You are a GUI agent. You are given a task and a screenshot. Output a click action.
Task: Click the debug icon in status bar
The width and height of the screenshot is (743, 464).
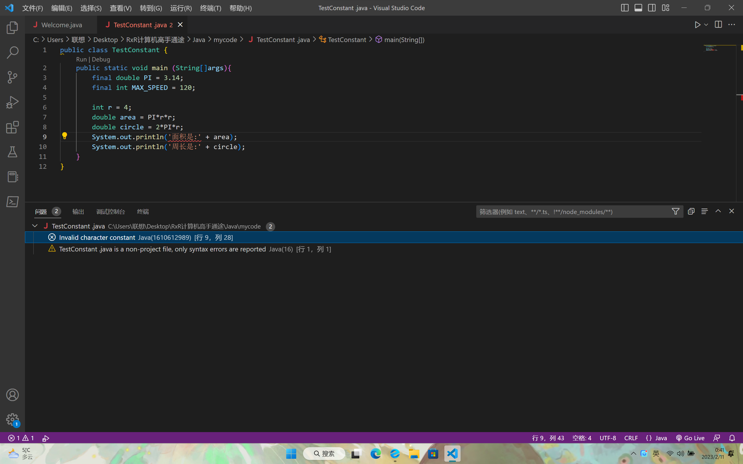[x=46, y=438]
